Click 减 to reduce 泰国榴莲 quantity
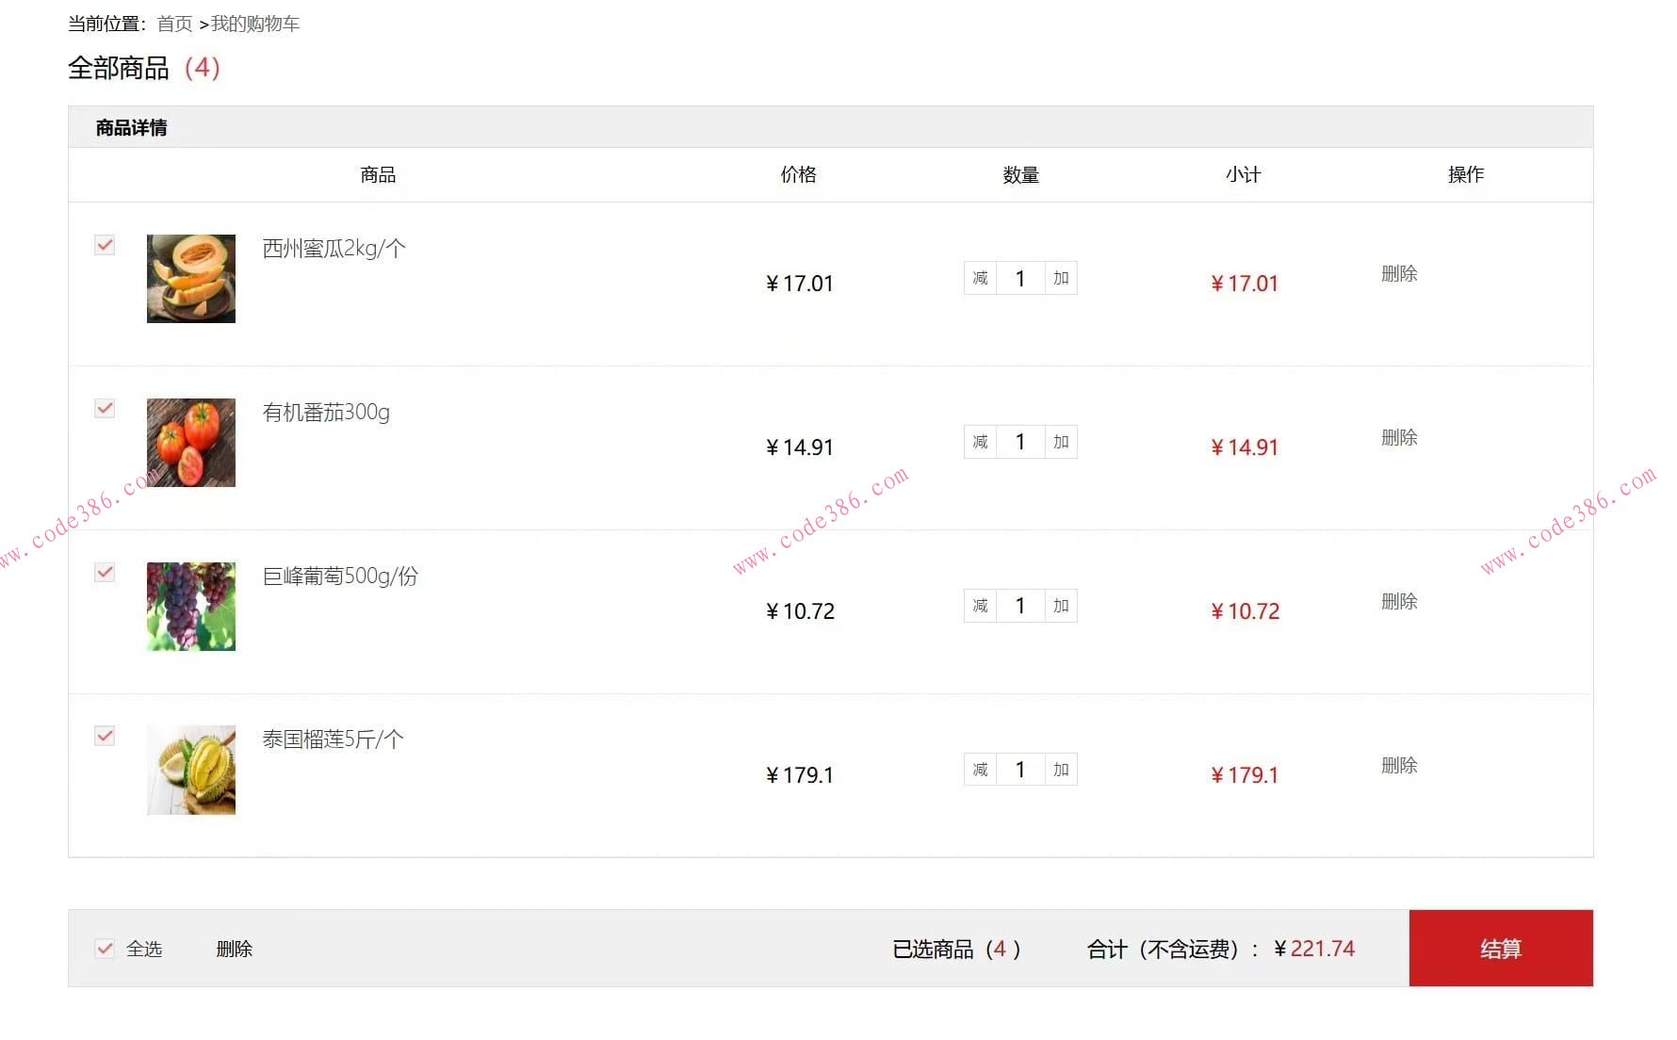Viewport: 1677px width, 1040px height. (980, 769)
